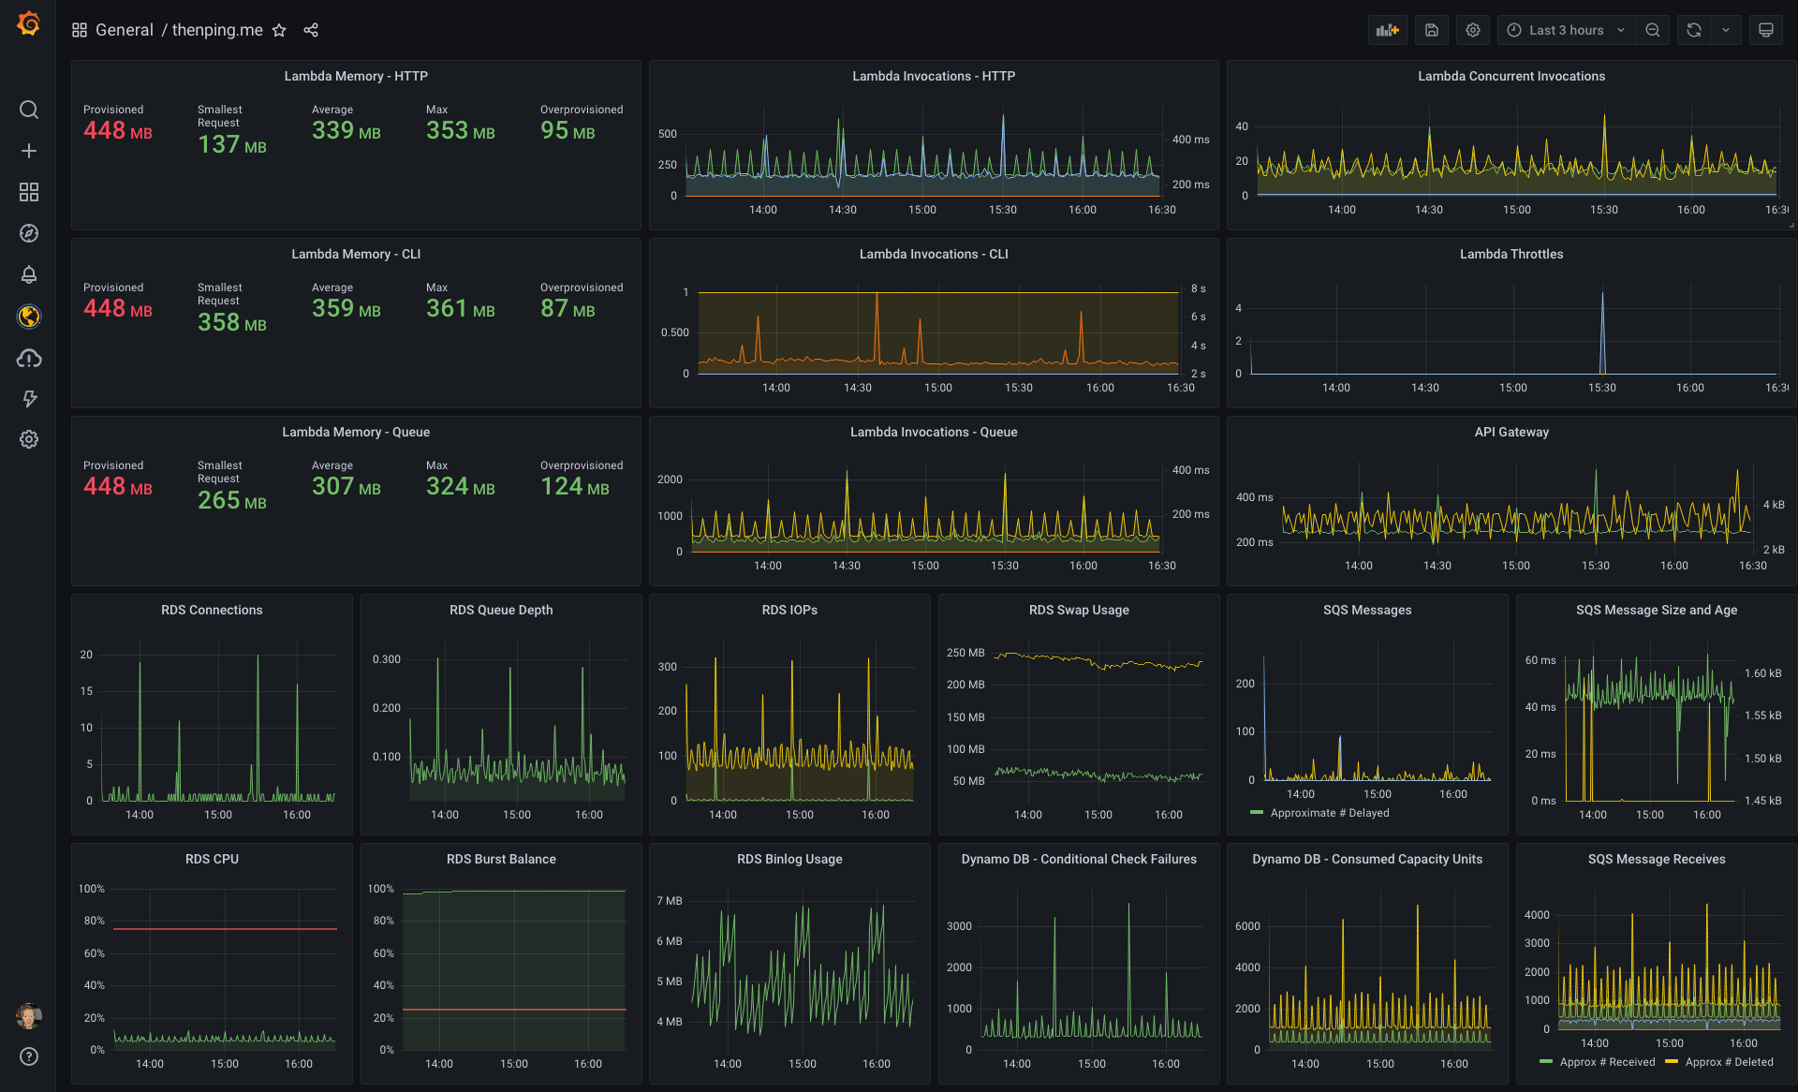Open Lambda Memory - HTTP panel title menu

(x=356, y=76)
